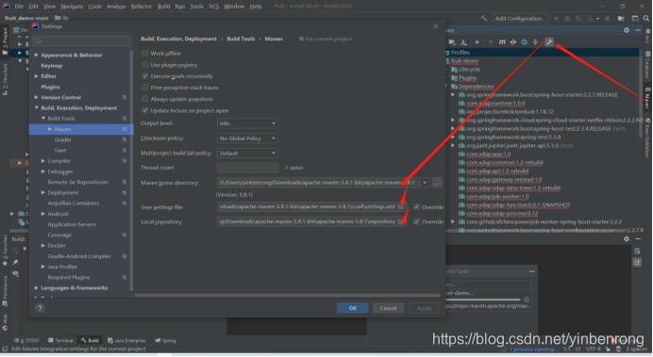Click Download Sources and Documentation icon
653x357 pixels.
click(463, 42)
